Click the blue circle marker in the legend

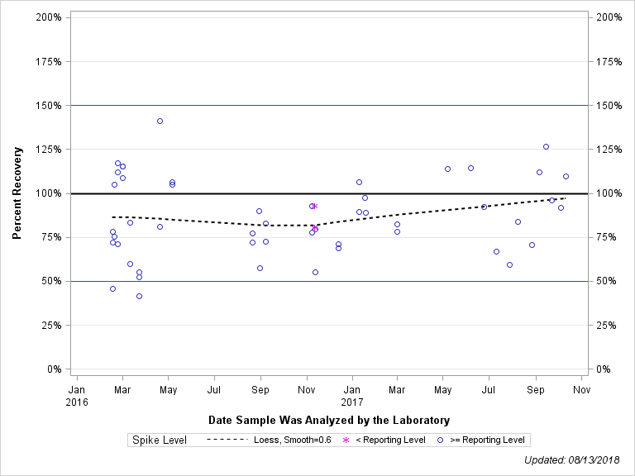(x=440, y=440)
